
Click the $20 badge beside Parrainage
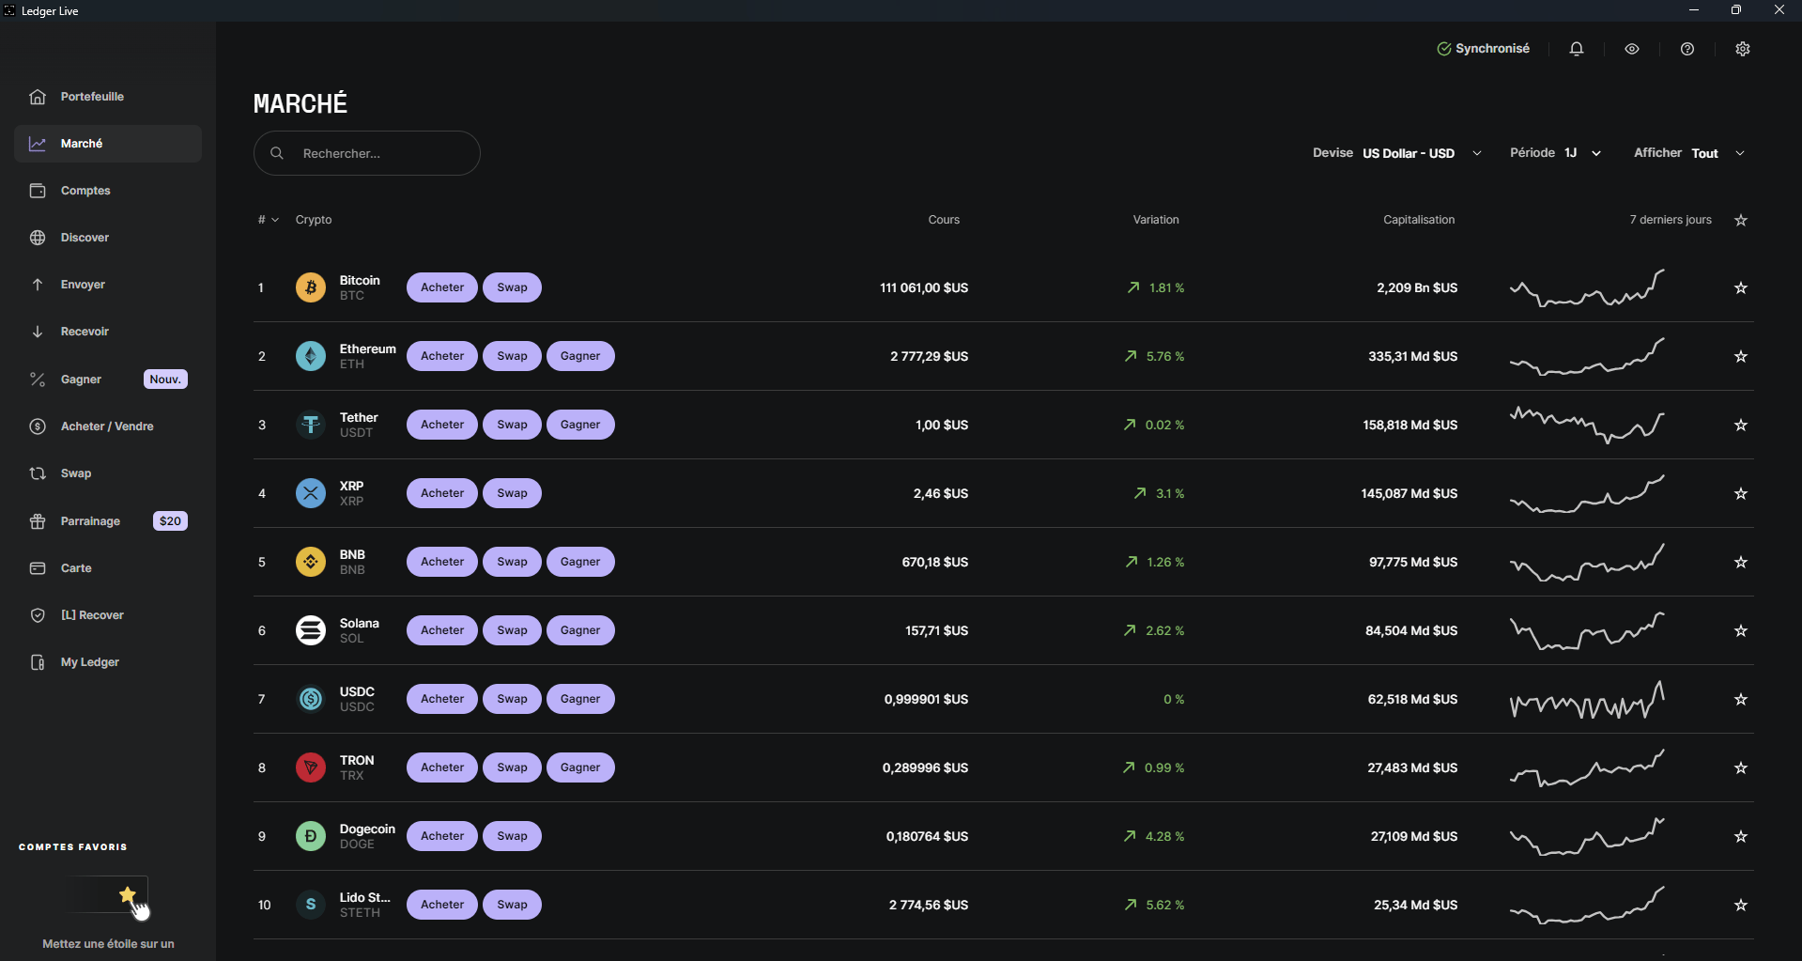click(x=170, y=521)
